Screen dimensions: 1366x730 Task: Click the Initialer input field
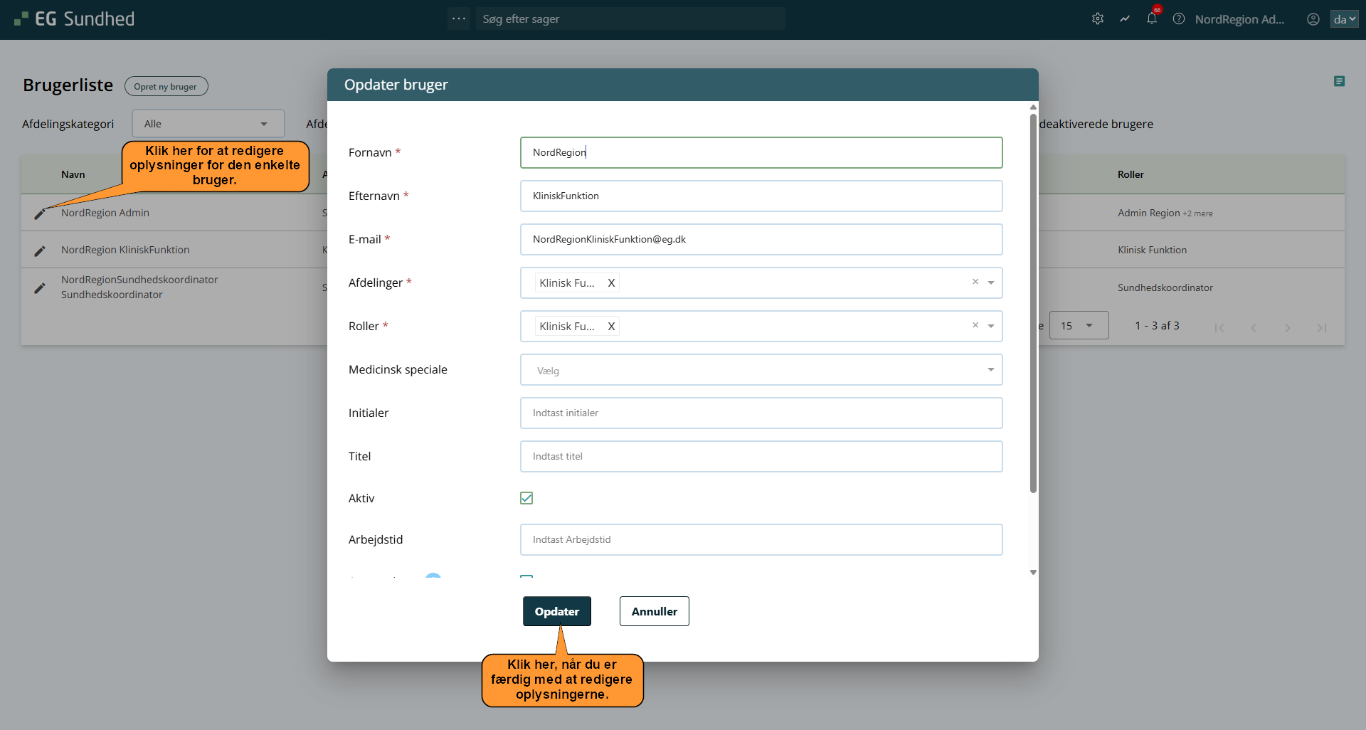pyautogui.click(x=761, y=413)
